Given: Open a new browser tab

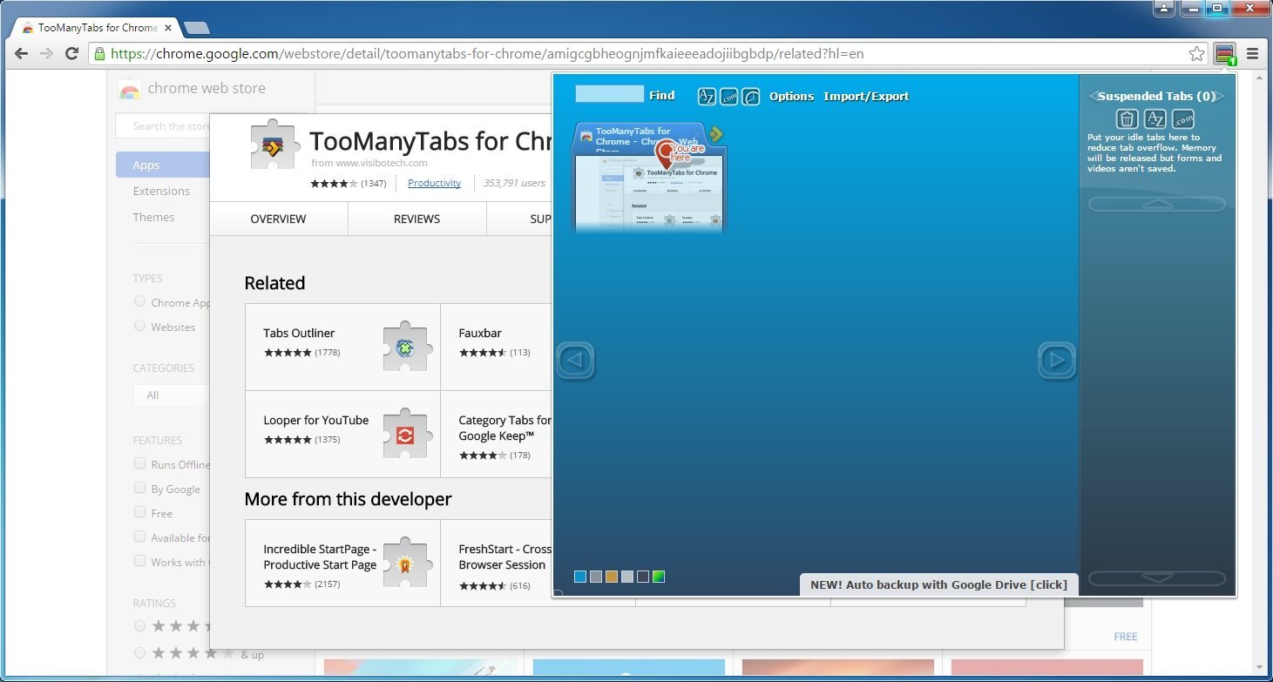Looking at the screenshot, I should coord(197,28).
